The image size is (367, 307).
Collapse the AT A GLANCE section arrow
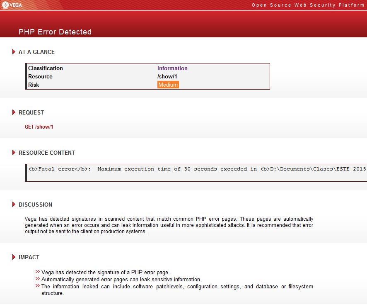(14, 52)
